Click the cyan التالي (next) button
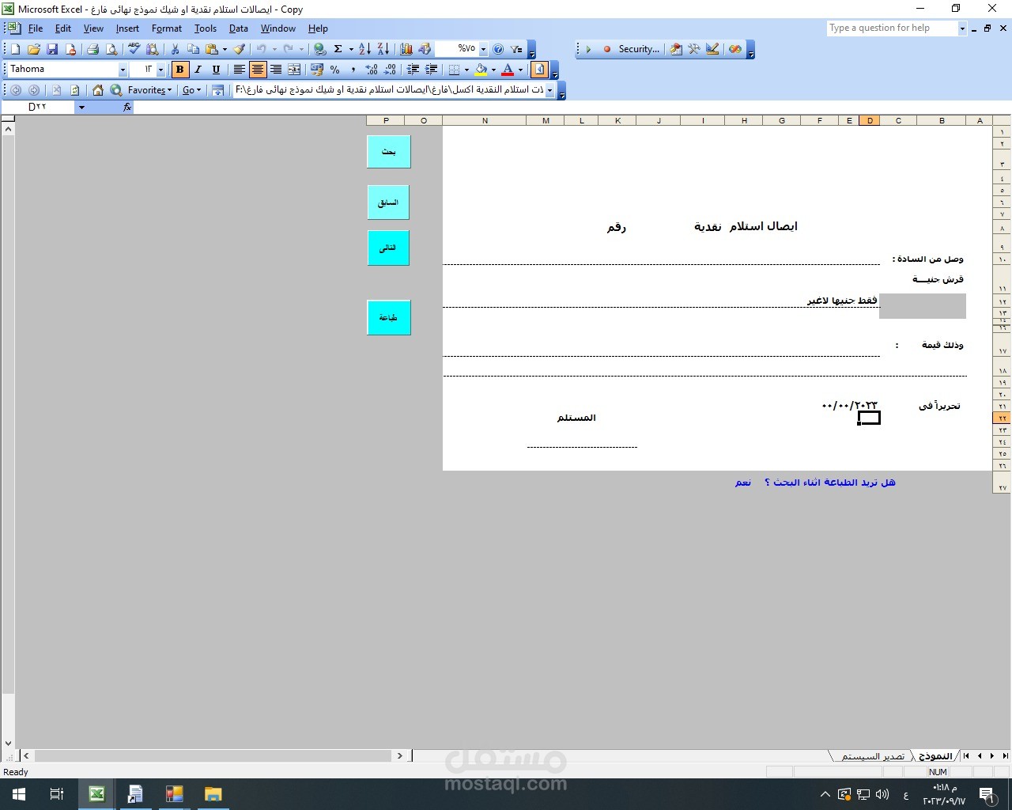 pyautogui.click(x=388, y=248)
